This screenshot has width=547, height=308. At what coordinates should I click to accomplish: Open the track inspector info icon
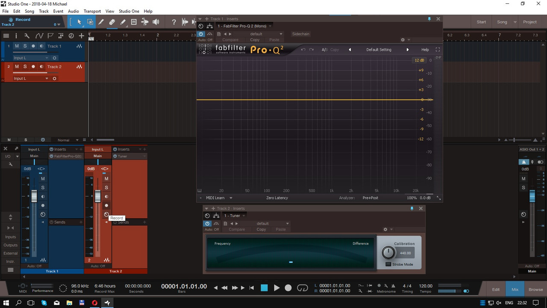pyautogui.click(x=16, y=36)
